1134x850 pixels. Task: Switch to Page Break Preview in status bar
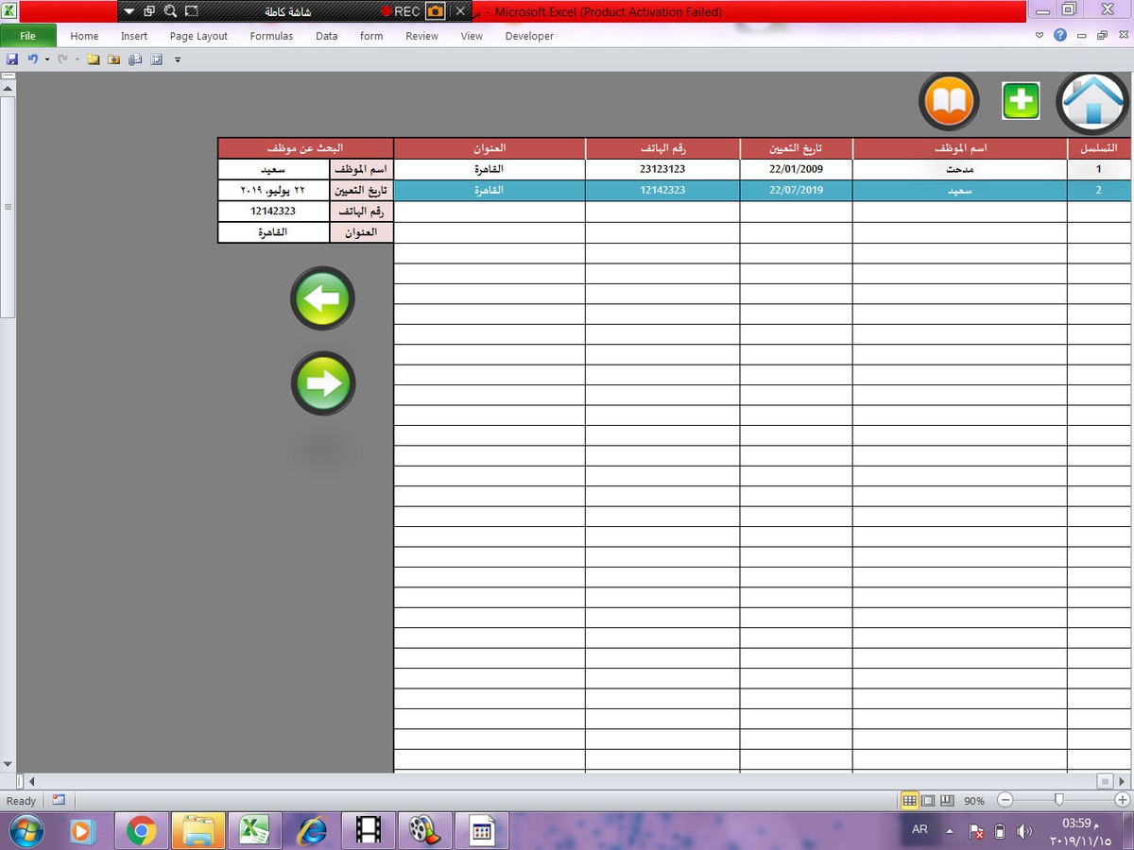tap(947, 800)
